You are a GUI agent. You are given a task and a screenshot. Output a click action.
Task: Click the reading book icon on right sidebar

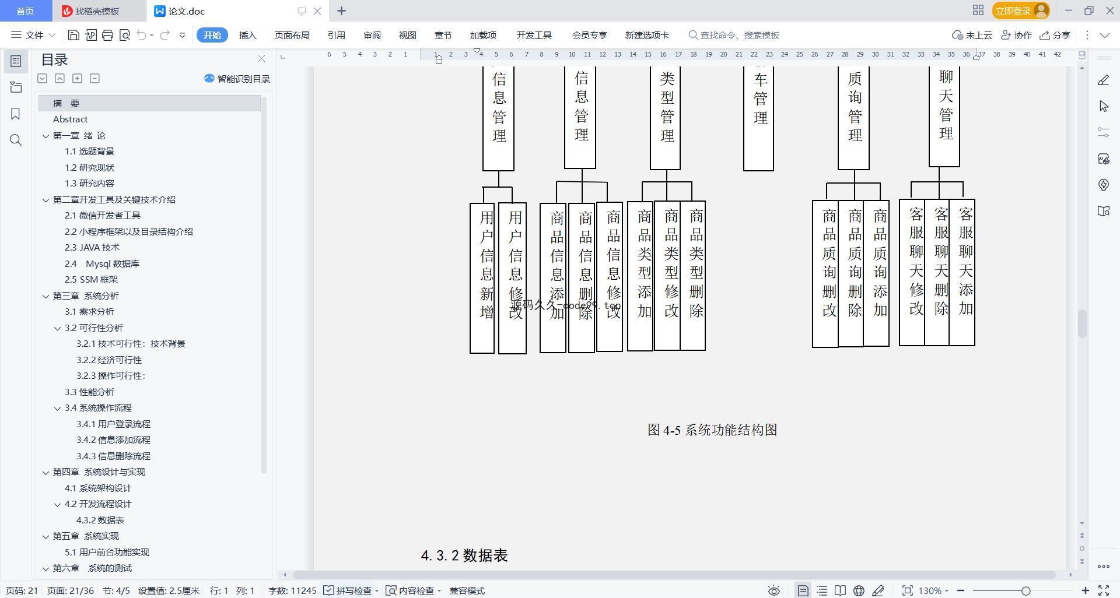click(x=1103, y=211)
